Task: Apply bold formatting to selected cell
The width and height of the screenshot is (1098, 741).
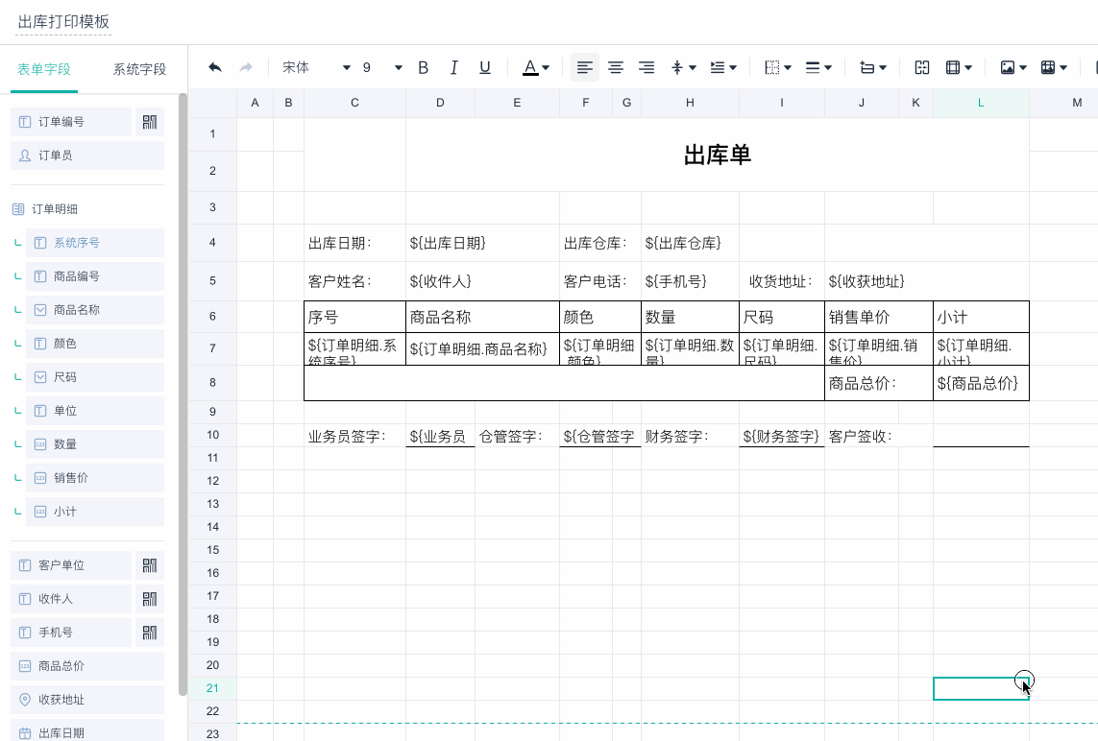Action: point(423,67)
